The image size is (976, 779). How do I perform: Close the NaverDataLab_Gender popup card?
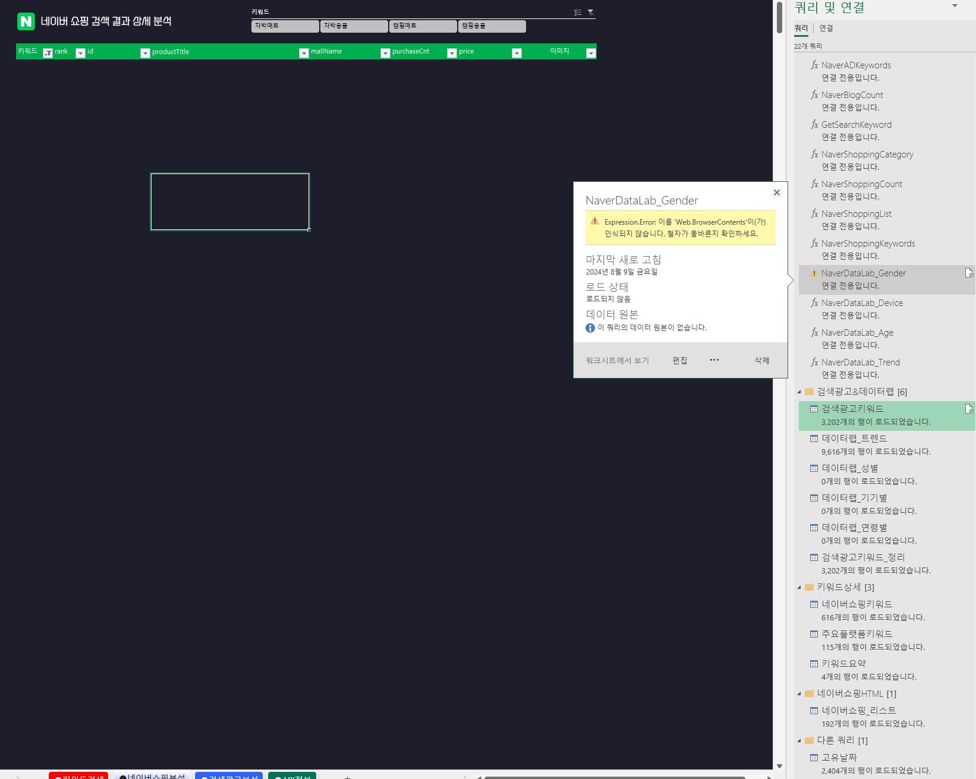click(x=776, y=193)
